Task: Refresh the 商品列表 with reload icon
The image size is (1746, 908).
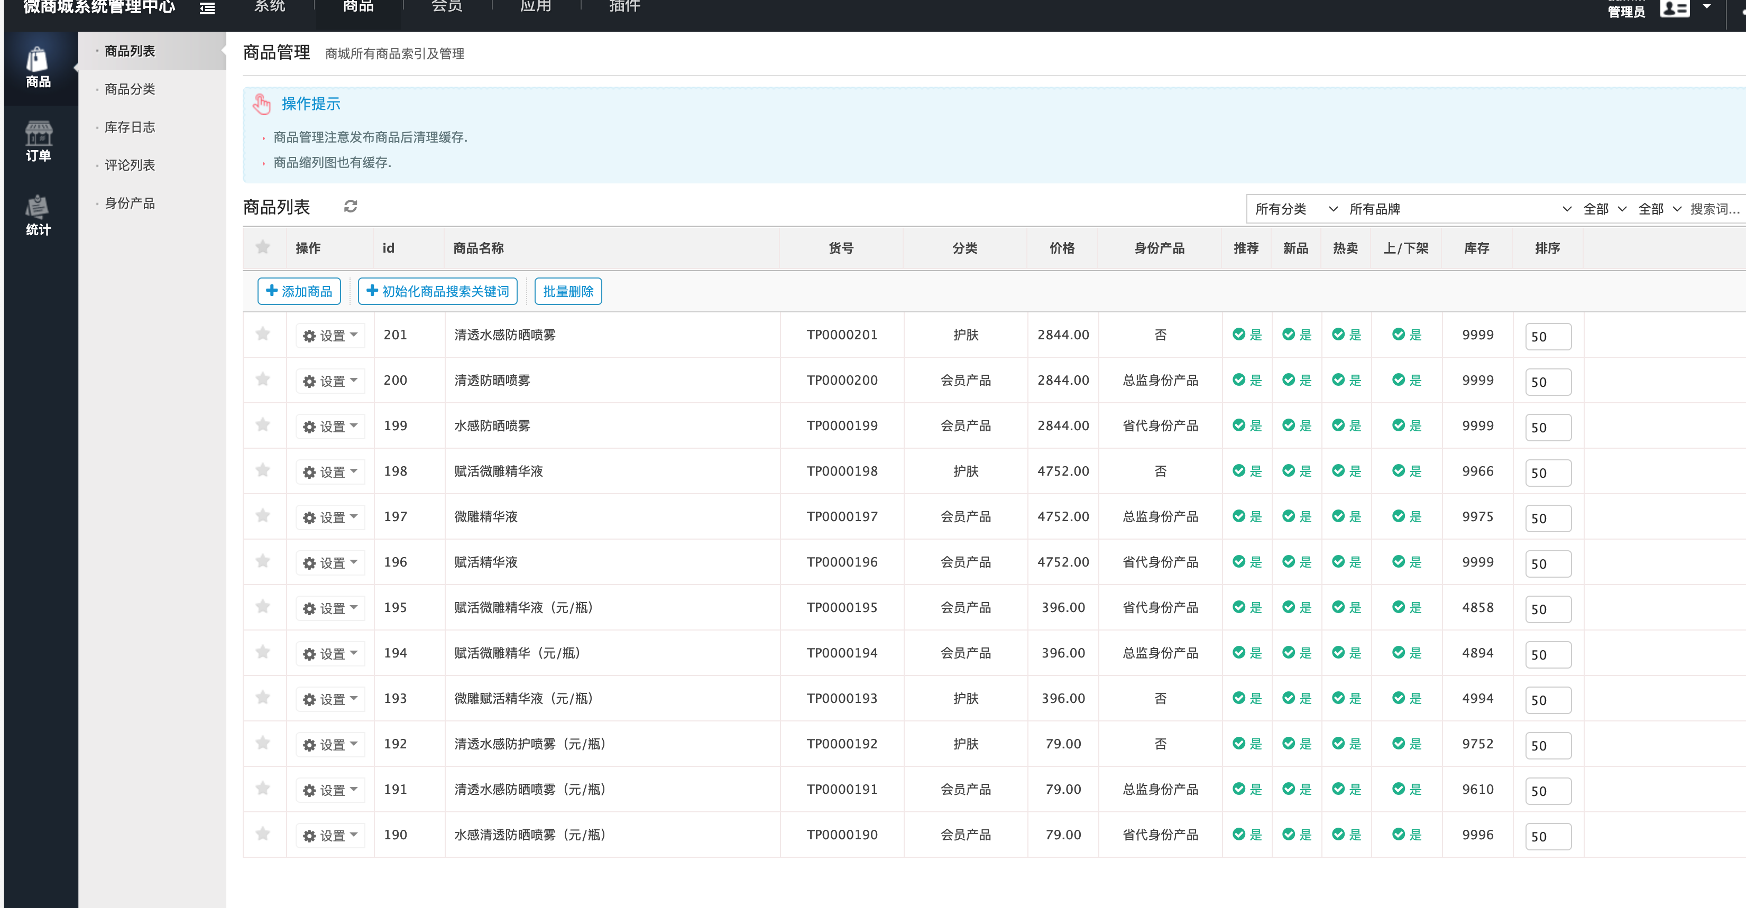Action: 351,206
